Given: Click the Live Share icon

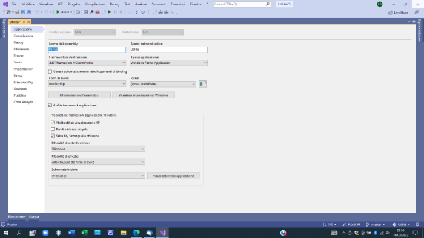Looking at the screenshot, I should click(x=390, y=13).
